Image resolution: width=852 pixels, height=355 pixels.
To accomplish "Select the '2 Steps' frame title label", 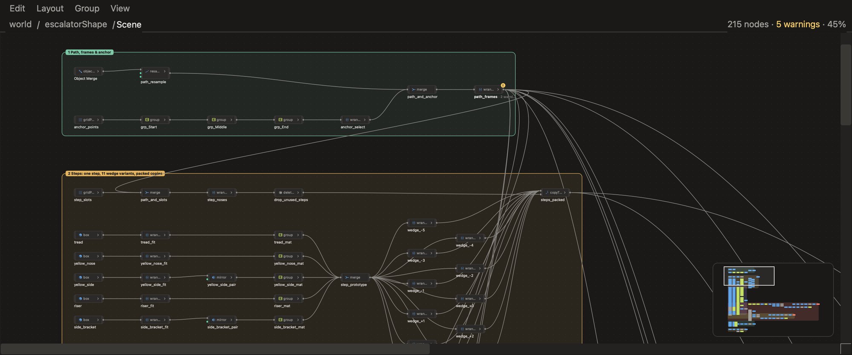I will coord(115,173).
